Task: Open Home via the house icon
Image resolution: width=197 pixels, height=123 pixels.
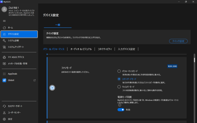Action: (x=4, y=28)
